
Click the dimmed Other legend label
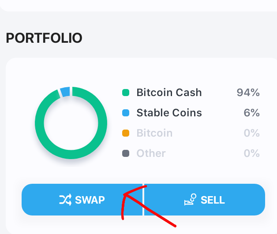[151, 153]
